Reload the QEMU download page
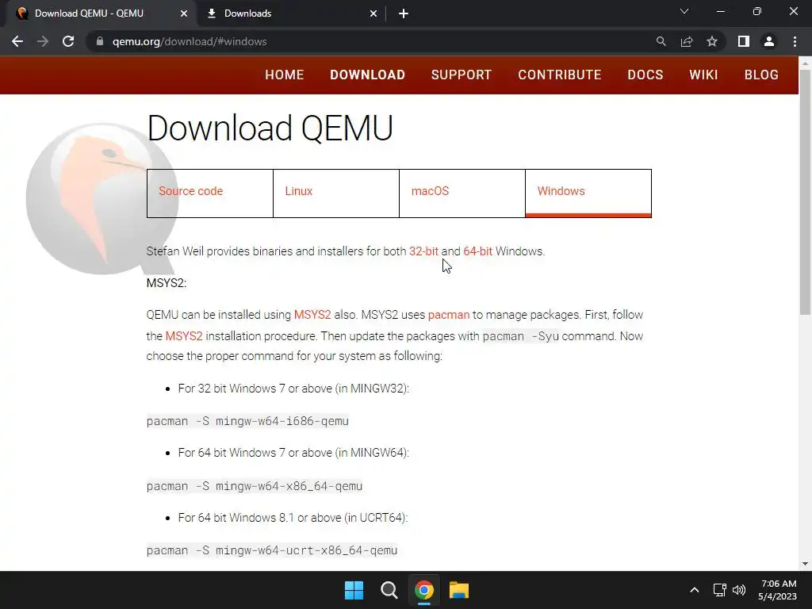The height and width of the screenshot is (609, 812). pos(68,41)
